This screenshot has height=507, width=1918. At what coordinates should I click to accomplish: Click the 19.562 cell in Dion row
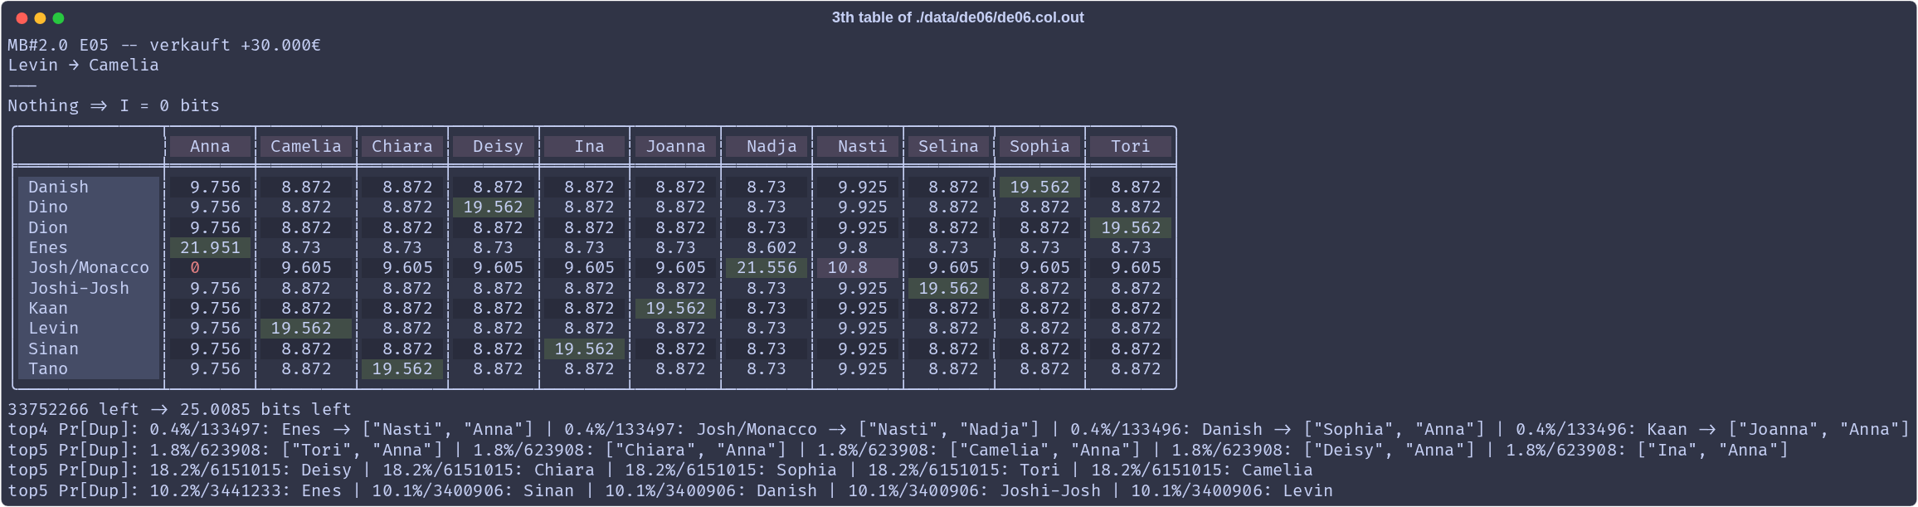click(x=1131, y=227)
